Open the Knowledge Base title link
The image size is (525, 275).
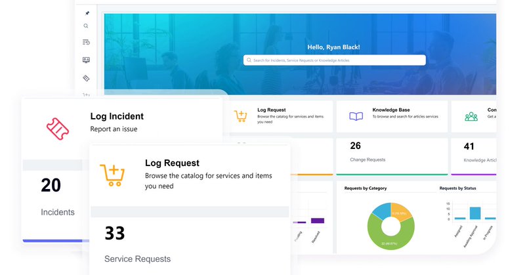point(391,110)
